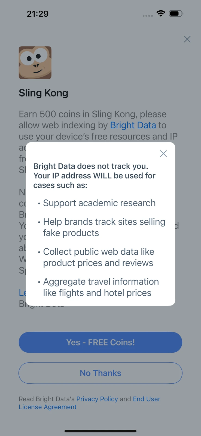Tap the Wi-Fi status icon

click(x=161, y=13)
